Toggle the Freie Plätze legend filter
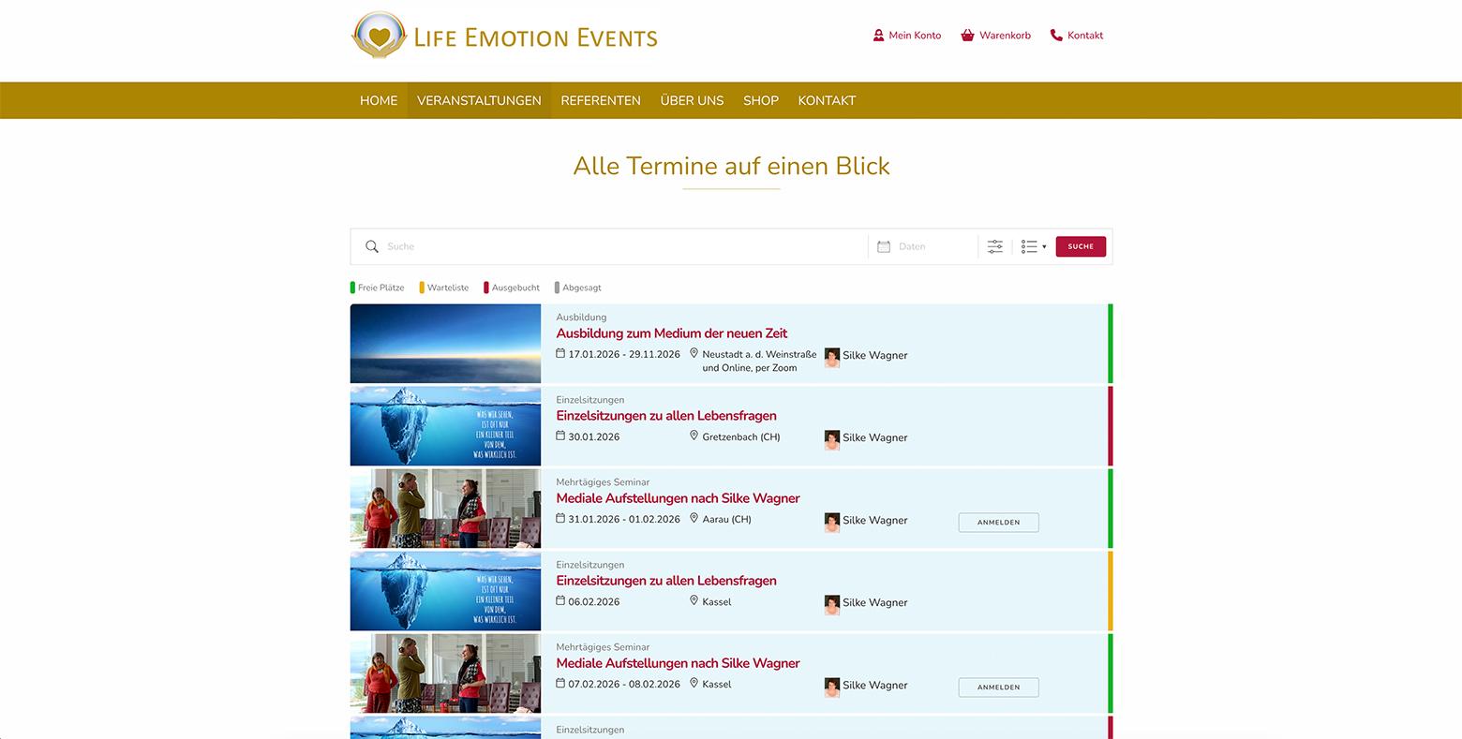This screenshot has height=739, width=1462. pyautogui.click(x=378, y=288)
